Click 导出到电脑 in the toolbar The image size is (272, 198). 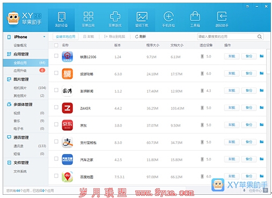pyautogui.click(x=114, y=36)
